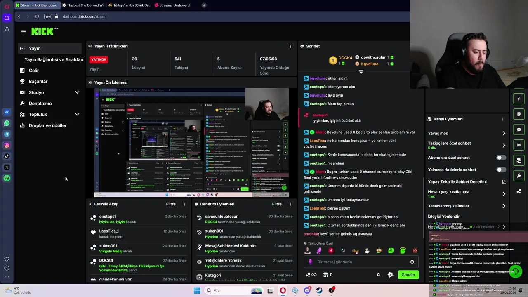Open the Kick hamburger menu

pos(23,31)
